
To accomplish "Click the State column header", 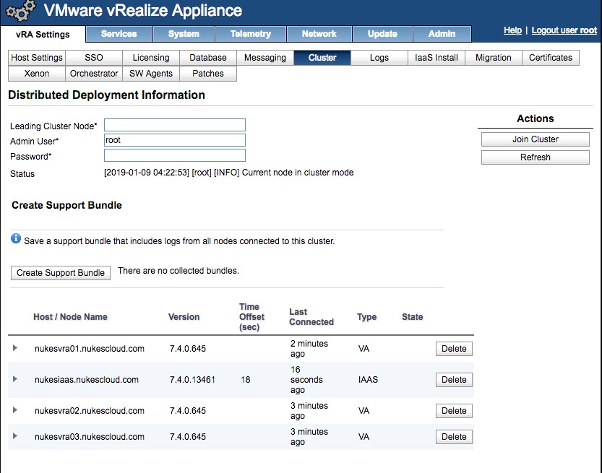I will point(413,317).
